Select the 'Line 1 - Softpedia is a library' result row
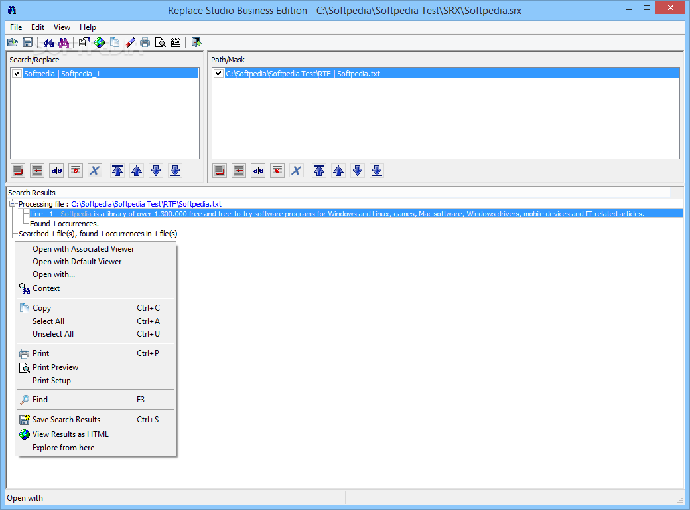This screenshot has width=690, height=510. 356,214
